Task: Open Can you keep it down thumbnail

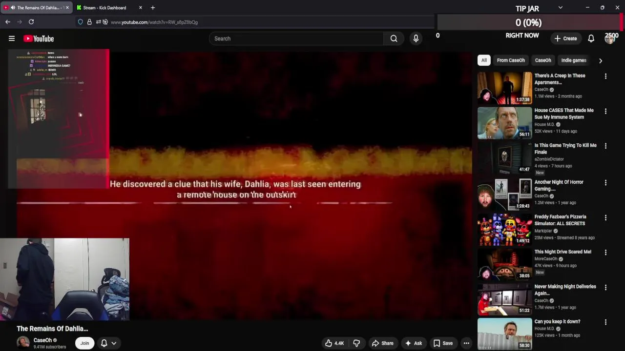Action: coord(504,334)
